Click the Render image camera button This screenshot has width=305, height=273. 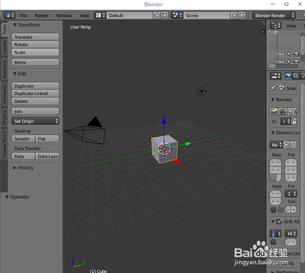tap(274, 111)
